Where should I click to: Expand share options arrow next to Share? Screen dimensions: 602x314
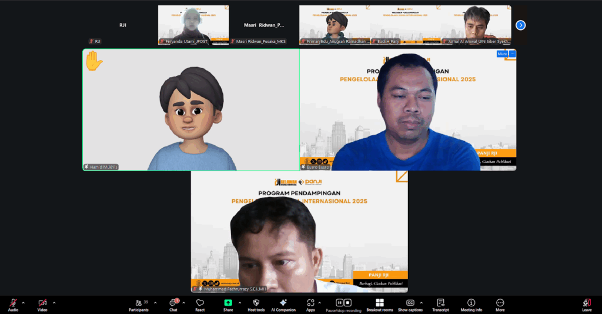click(240, 303)
